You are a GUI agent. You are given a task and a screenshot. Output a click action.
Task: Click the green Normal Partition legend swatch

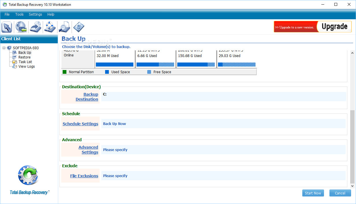click(65, 72)
